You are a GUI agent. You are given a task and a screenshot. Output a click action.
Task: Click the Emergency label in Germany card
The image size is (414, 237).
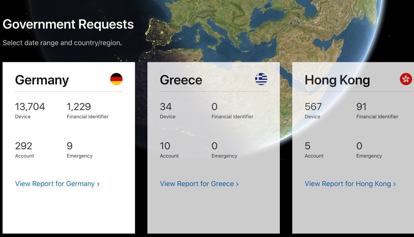point(79,156)
